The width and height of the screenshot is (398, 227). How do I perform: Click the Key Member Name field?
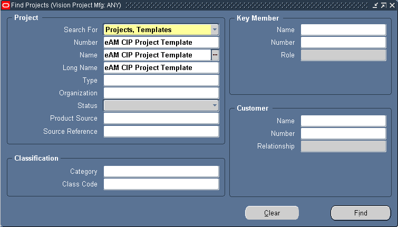[343, 29]
